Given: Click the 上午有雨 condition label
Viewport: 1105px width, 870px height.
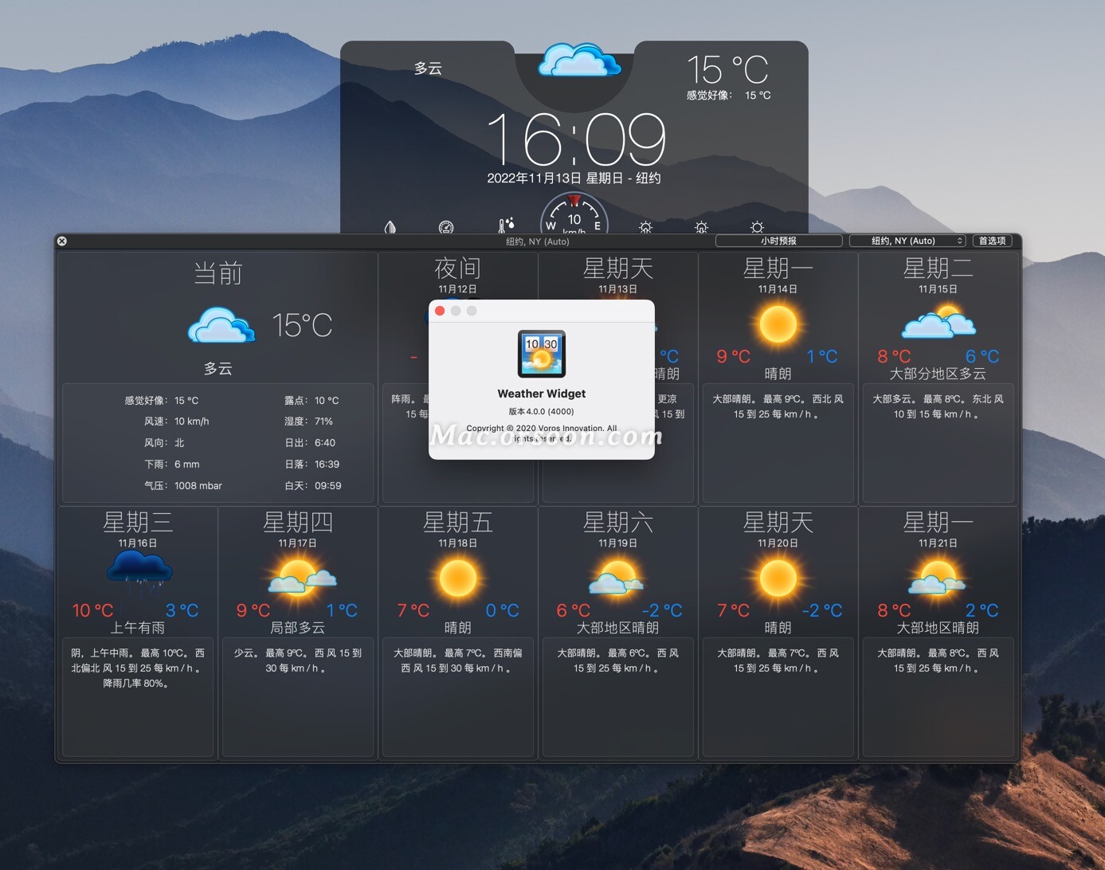Looking at the screenshot, I should [138, 628].
